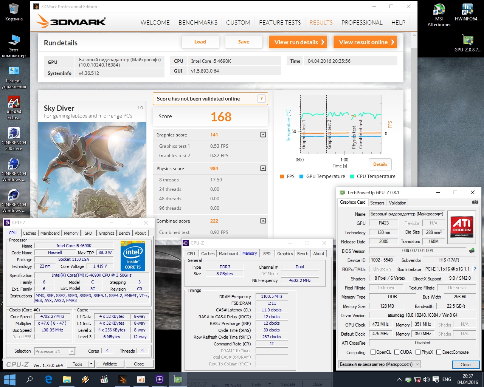Image resolution: width=484 pixels, height=387 pixels.
Task: Click GPU-Z camera screenshot icon
Action: (x=475, y=202)
